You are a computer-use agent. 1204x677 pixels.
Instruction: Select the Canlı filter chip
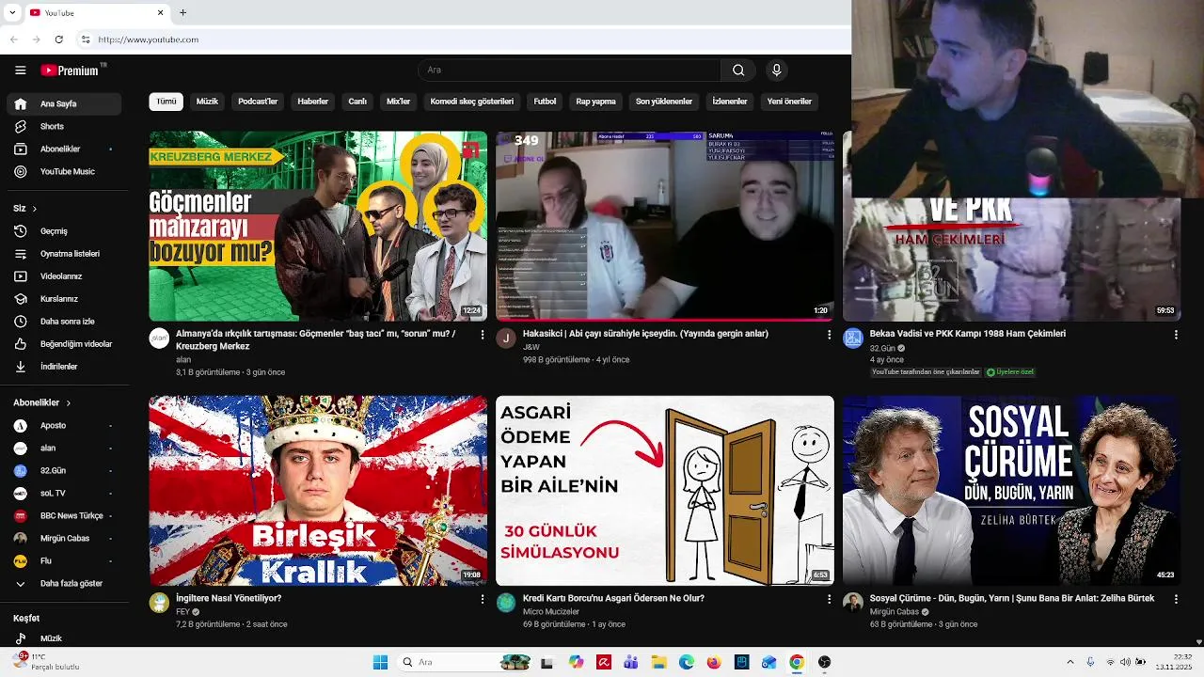tap(357, 102)
